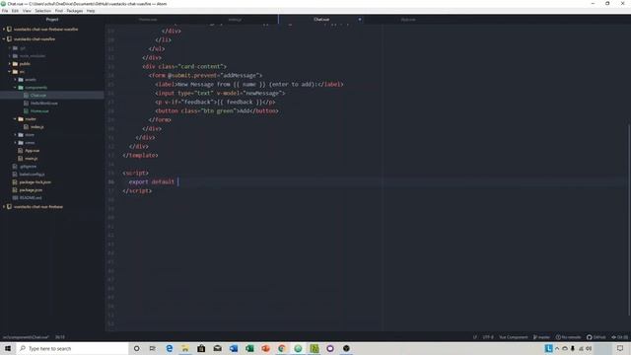Open the Mail app from the taskbar
This screenshot has height=355, width=631.
[217, 348]
